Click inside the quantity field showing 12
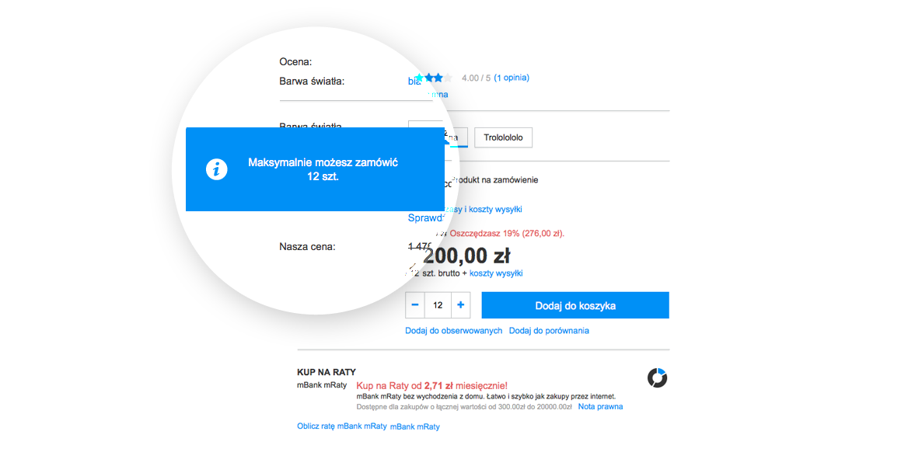The image size is (922, 466). 438,305
